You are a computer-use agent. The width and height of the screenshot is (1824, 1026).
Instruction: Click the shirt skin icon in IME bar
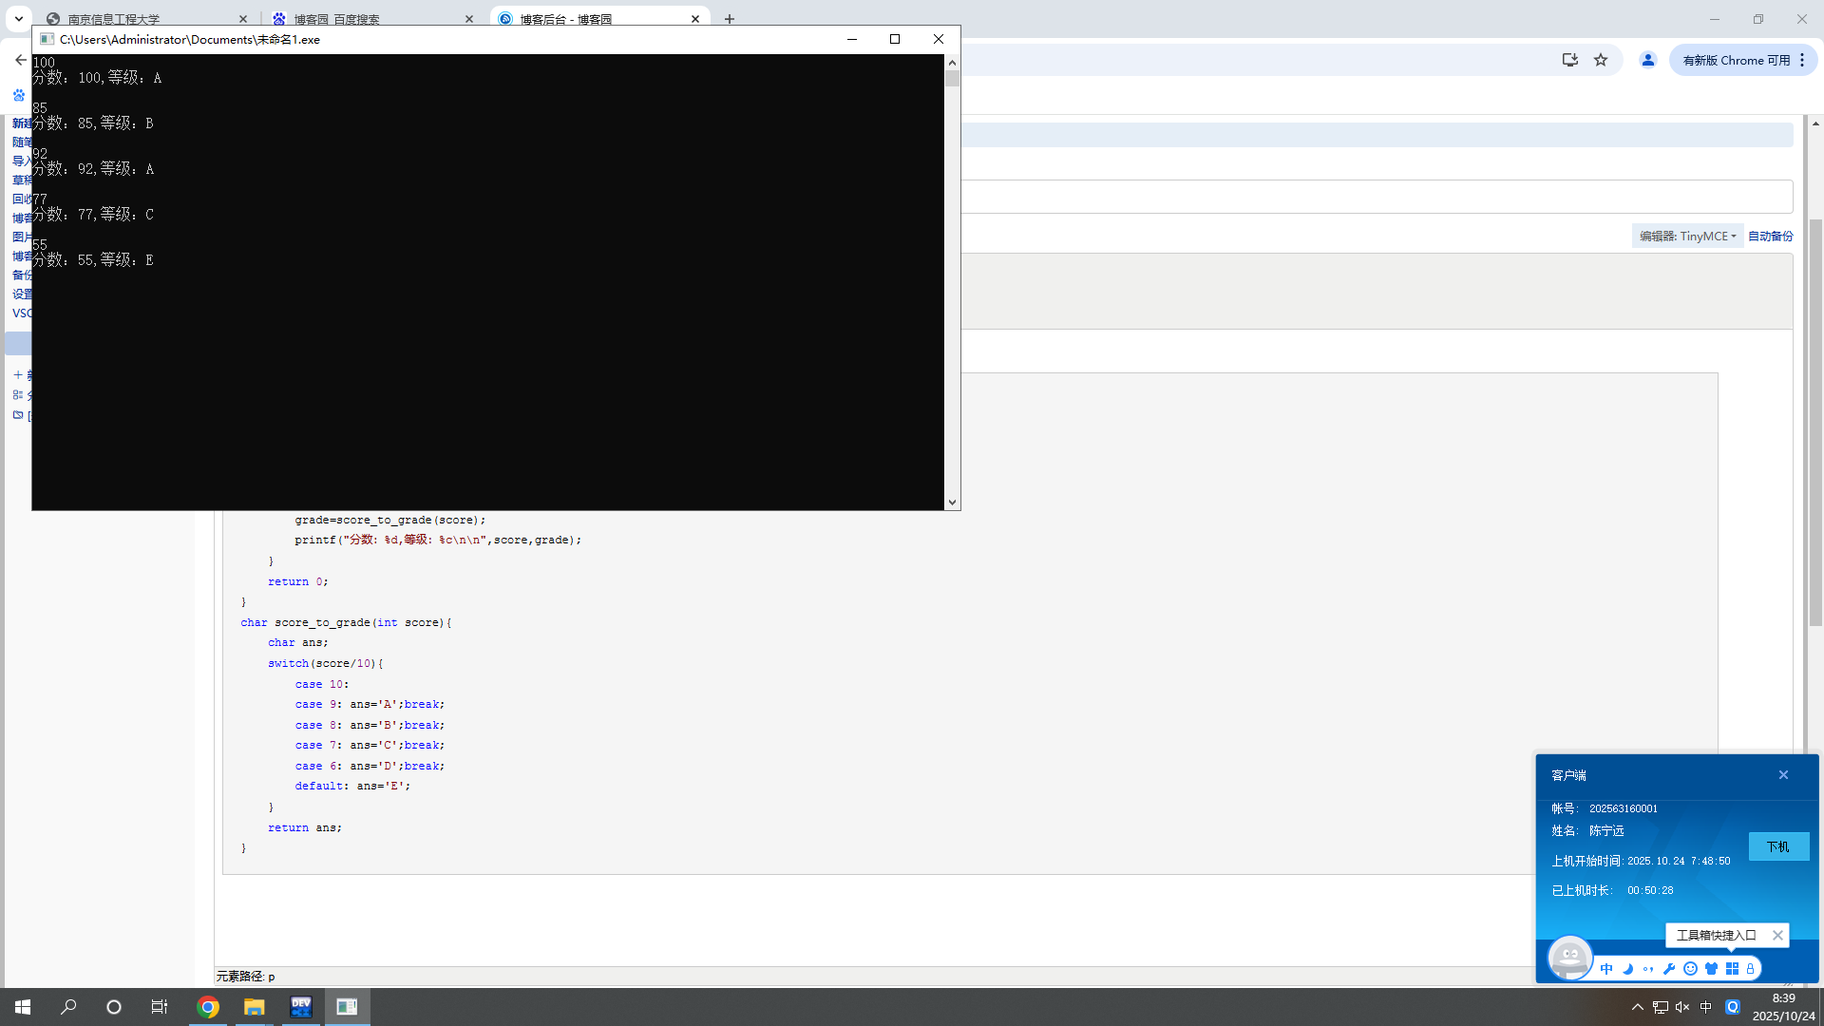click(1711, 969)
